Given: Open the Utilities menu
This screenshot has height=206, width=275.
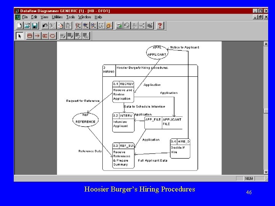Looking at the screenshot, I should [57, 17].
